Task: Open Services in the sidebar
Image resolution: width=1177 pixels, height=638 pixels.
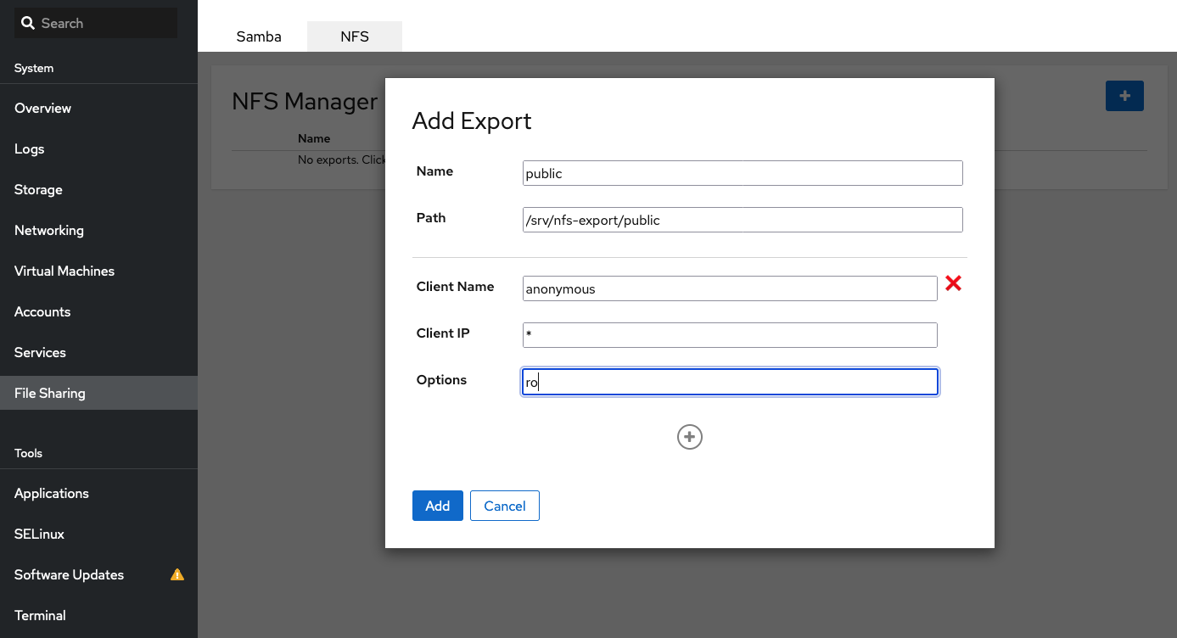Action: point(98,352)
